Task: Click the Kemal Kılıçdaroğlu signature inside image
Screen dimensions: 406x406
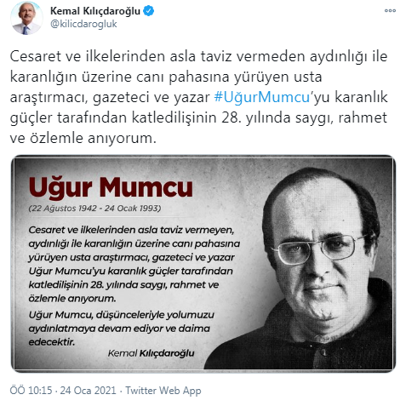Action: click(x=151, y=353)
